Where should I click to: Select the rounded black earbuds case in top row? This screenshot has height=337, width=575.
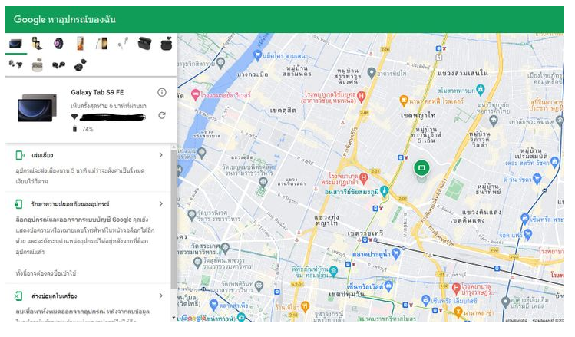point(167,44)
